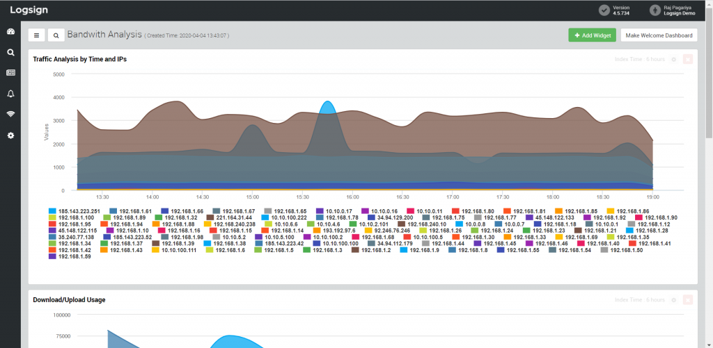Click the color swatch for 192.168.1.100

52,217
